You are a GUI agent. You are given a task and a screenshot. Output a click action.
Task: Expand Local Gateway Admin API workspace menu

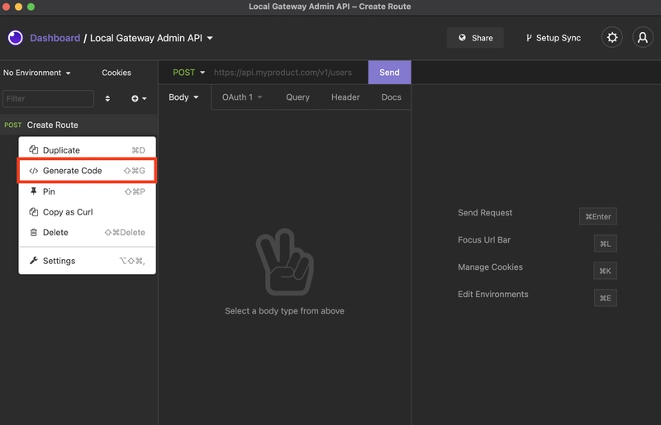tap(151, 38)
